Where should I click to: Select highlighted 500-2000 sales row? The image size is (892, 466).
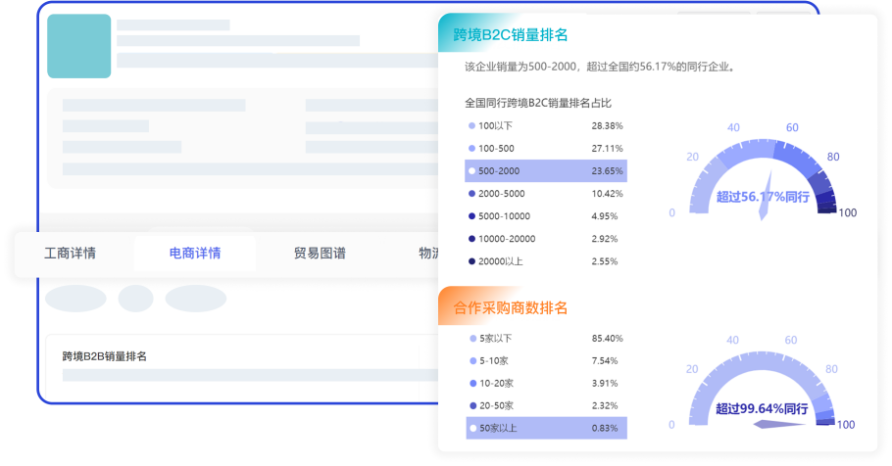click(546, 171)
